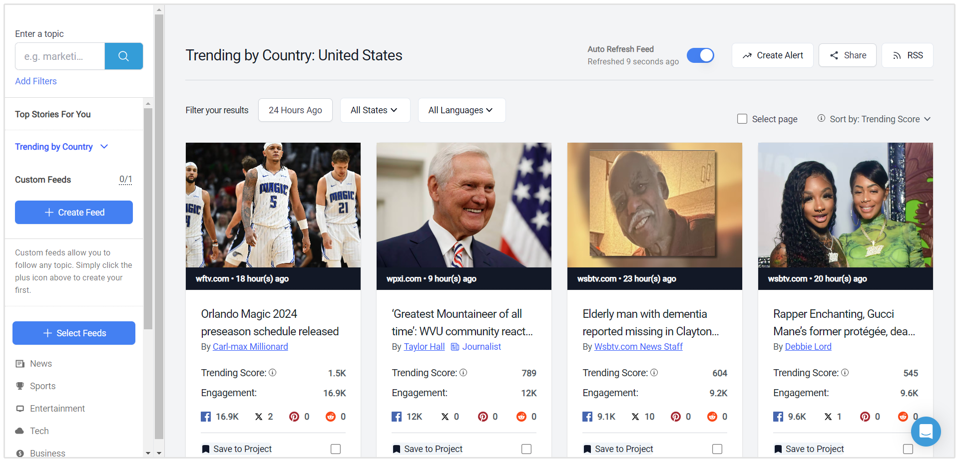Expand the All Languages dropdown
This screenshot has width=959, height=462.
click(x=461, y=110)
